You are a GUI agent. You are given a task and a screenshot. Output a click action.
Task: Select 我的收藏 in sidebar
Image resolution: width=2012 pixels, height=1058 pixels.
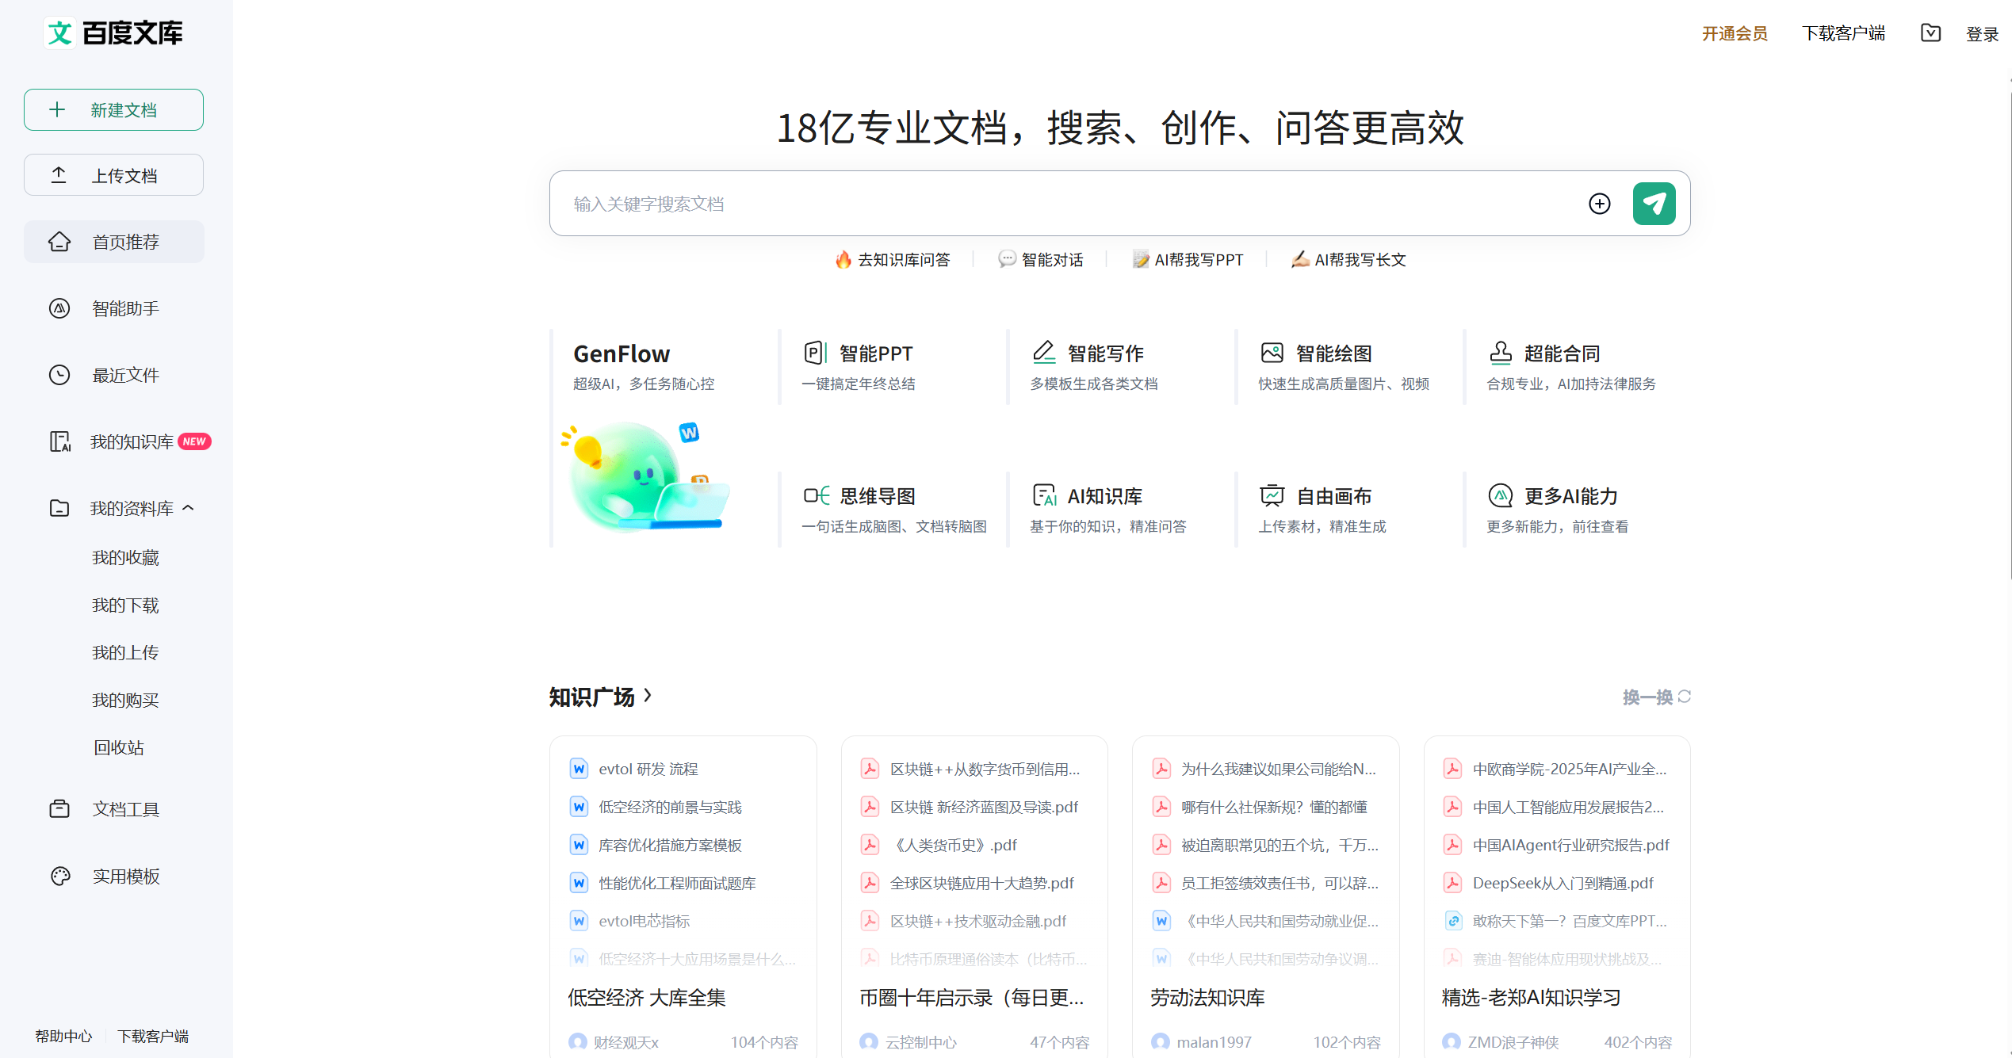tap(125, 557)
